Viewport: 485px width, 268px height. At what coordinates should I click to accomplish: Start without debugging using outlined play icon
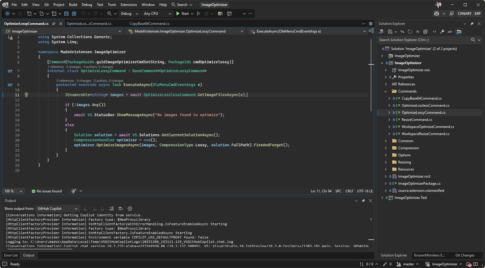pos(199,14)
